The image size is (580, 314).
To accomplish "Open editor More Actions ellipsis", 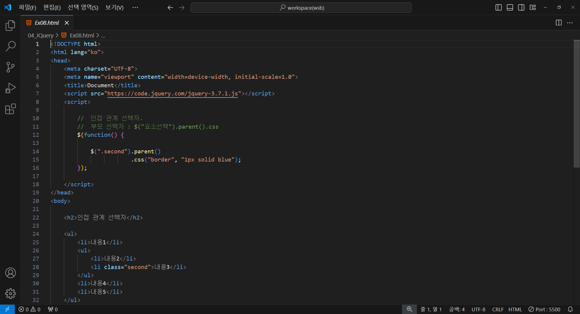I will (570, 23).
